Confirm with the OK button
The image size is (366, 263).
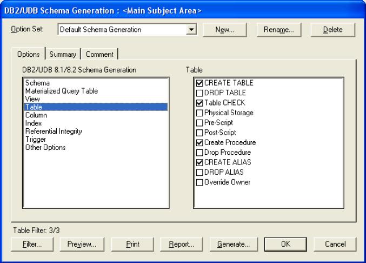click(285, 244)
